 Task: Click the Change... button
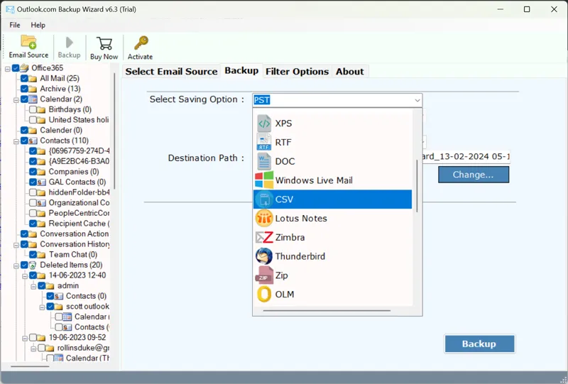[473, 175]
